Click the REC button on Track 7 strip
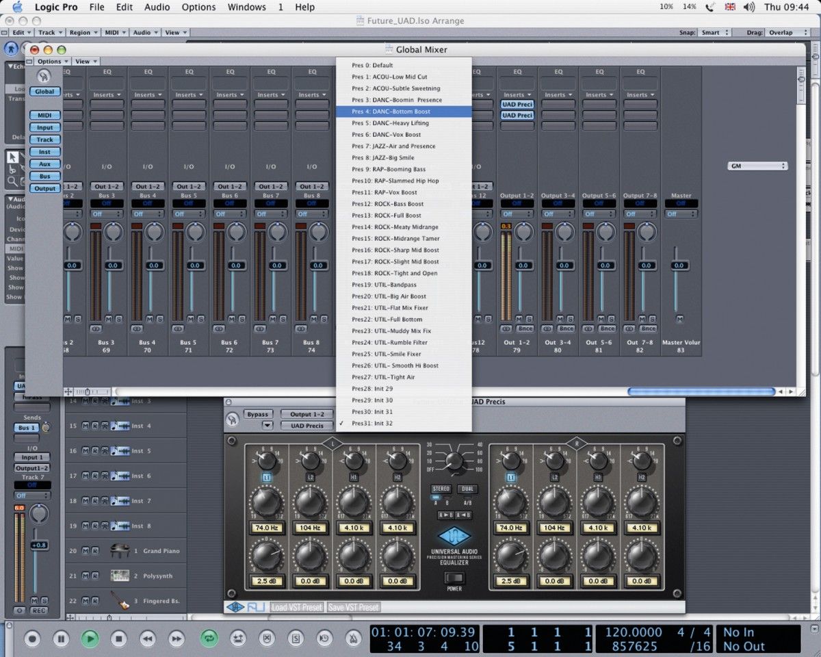Viewport: 821px width, 657px height. (x=39, y=610)
